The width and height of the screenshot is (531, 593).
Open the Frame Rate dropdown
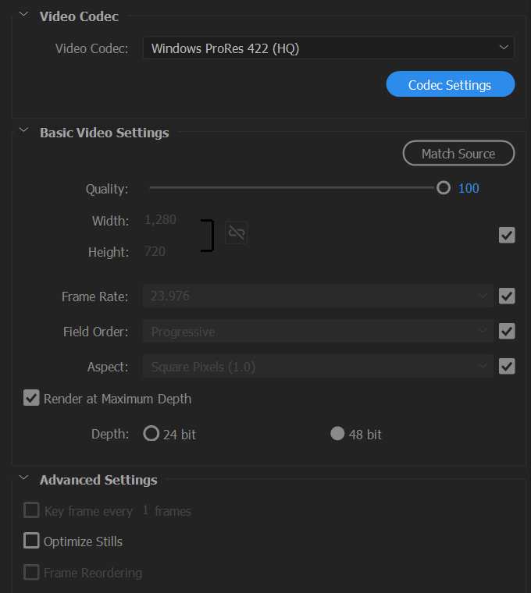click(319, 296)
